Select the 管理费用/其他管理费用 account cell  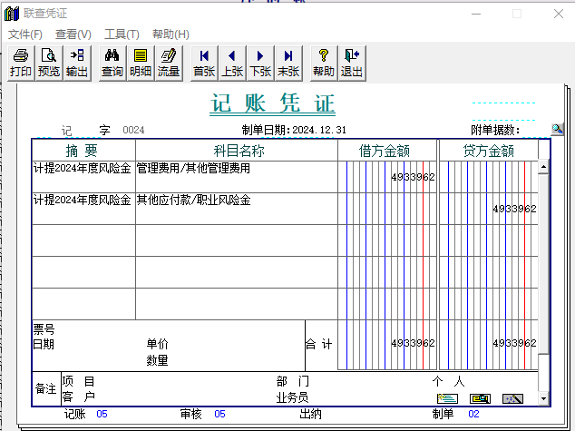coord(236,176)
